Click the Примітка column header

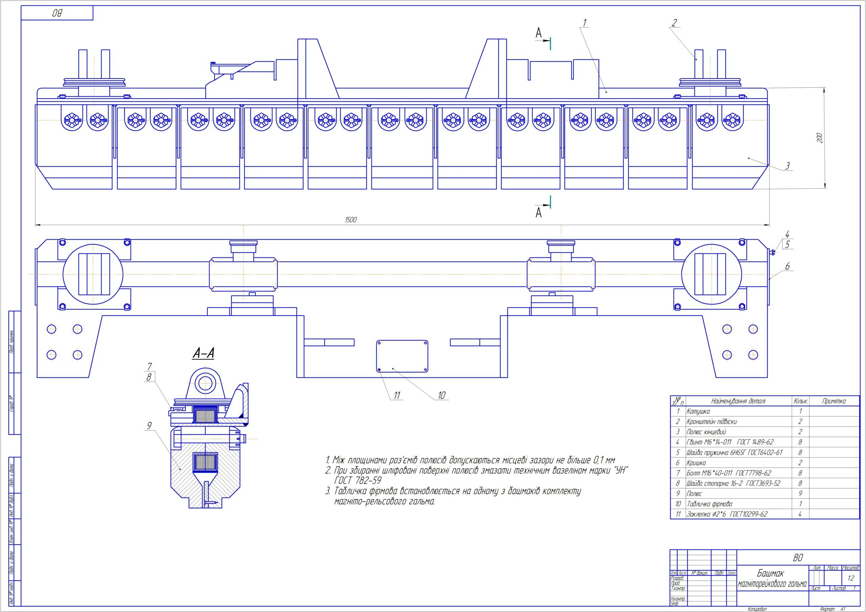[834, 401]
